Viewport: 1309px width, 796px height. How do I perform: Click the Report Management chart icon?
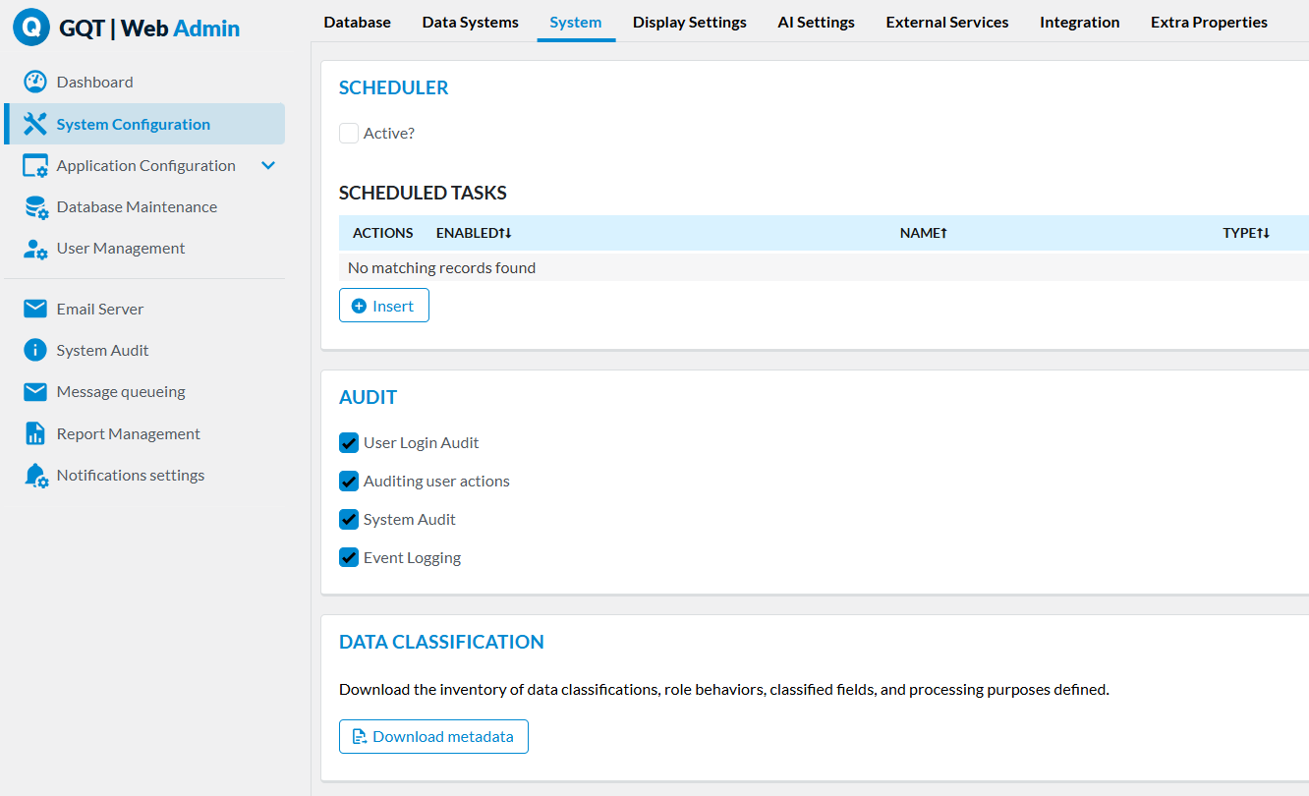35,433
